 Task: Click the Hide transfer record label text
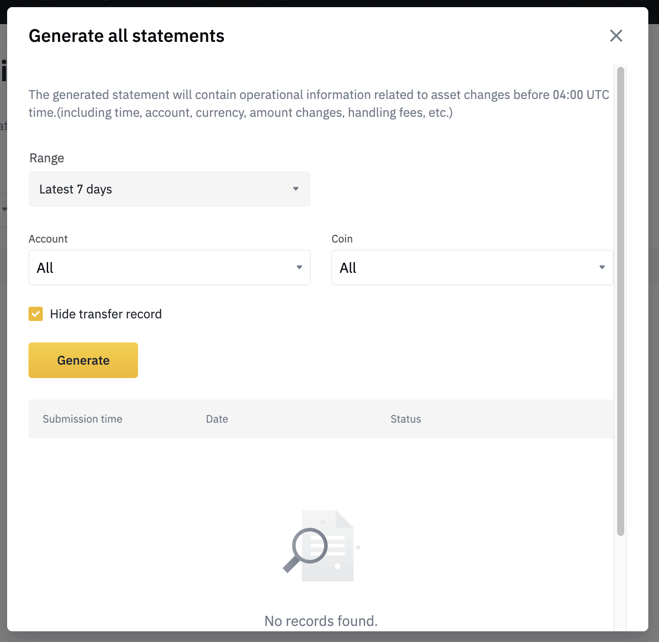pyautogui.click(x=106, y=314)
